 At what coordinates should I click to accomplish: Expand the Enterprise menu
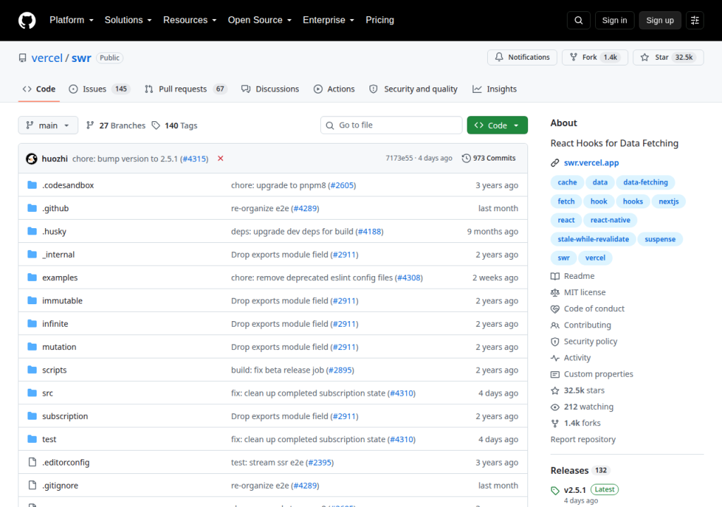click(329, 20)
